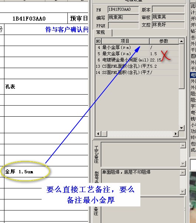
Task: Click the table's horizontal scroll left arrow
Action: pos(98,134)
